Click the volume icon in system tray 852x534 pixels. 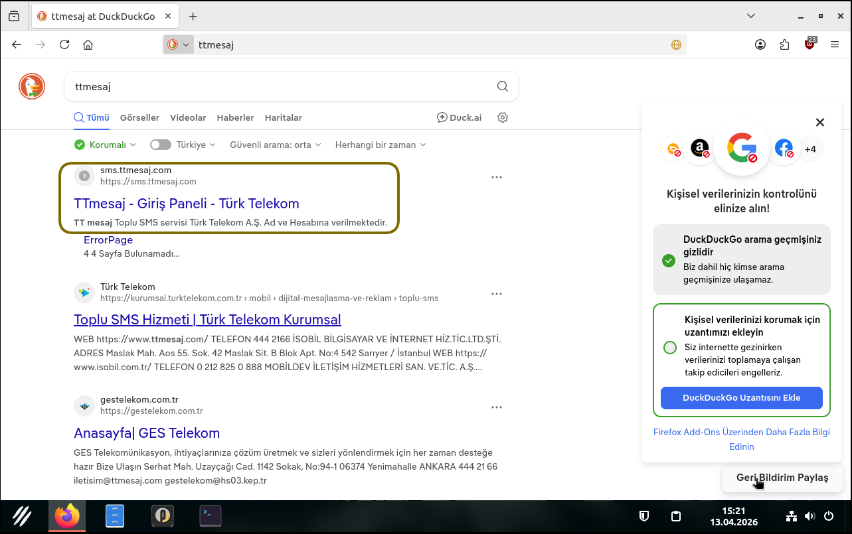(809, 516)
